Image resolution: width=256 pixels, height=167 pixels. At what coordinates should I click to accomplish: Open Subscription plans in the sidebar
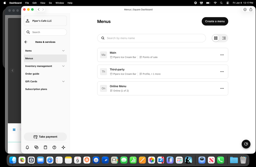pos(36,89)
